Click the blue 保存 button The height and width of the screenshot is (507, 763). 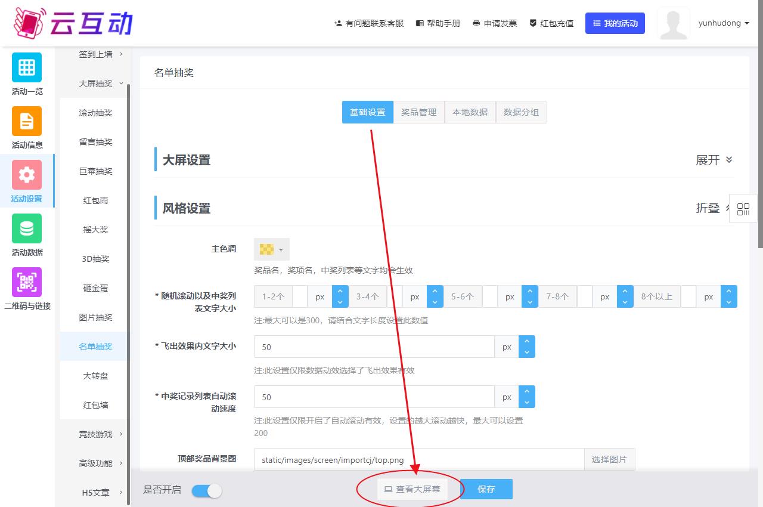point(486,489)
